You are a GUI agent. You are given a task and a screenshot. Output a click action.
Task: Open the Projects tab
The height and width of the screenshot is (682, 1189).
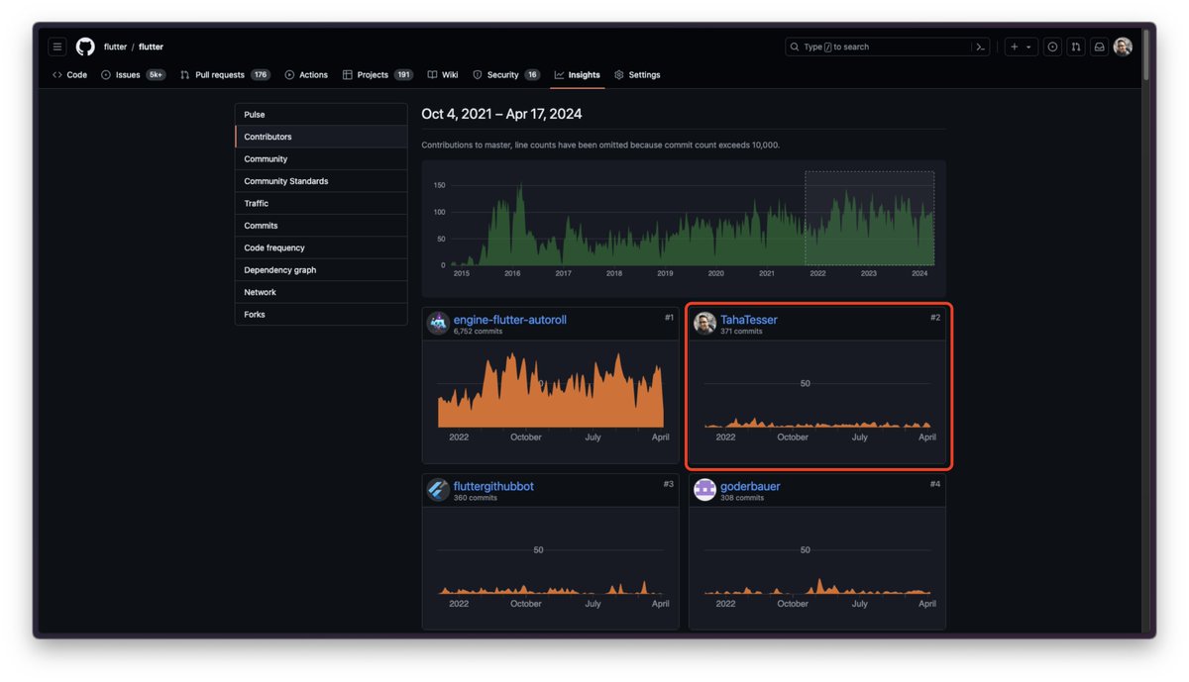point(378,75)
